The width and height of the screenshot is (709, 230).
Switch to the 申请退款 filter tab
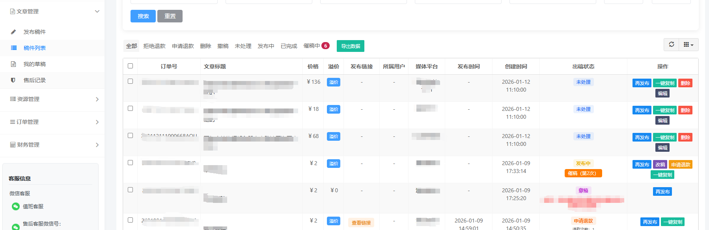point(183,46)
